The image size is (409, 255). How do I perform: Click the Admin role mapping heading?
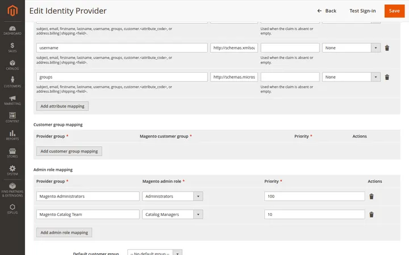pyautogui.click(x=53, y=169)
